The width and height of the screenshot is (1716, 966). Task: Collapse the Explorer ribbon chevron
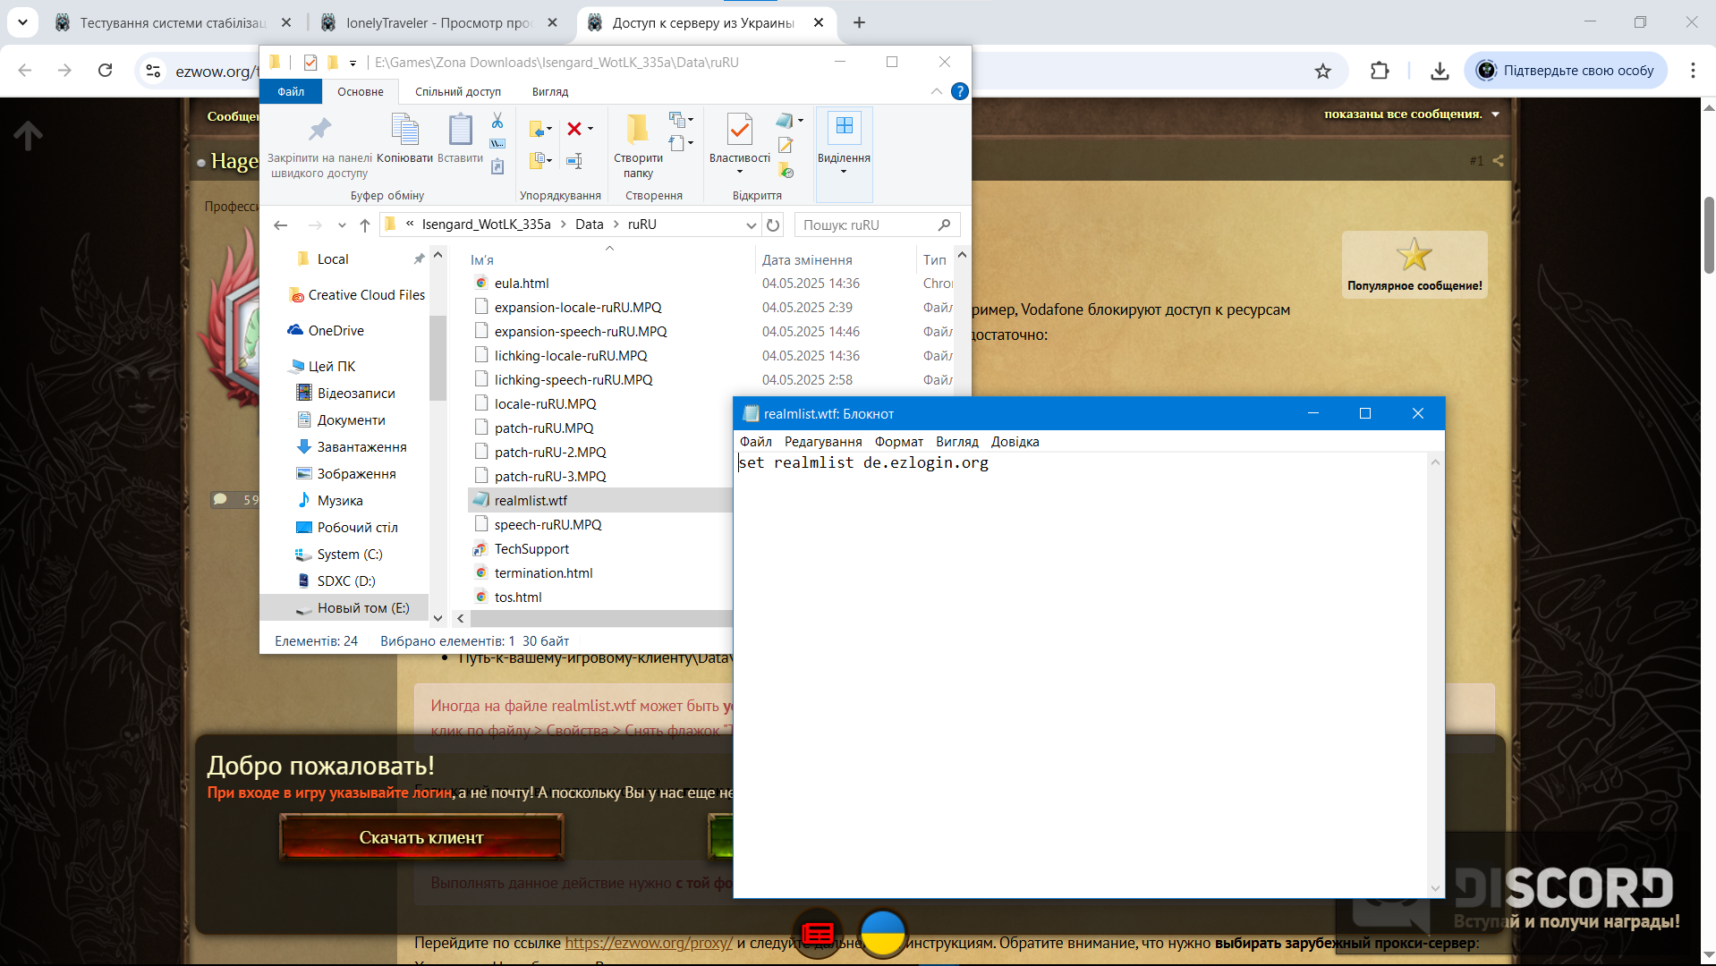pos(936,91)
